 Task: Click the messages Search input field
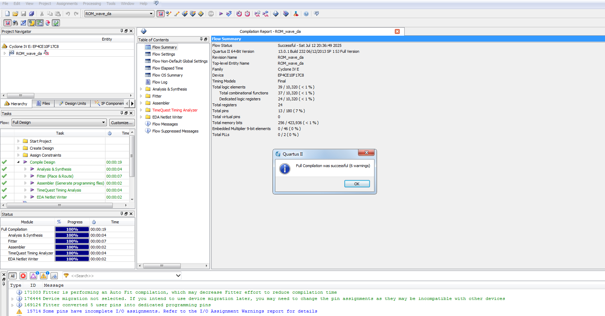click(123, 276)
